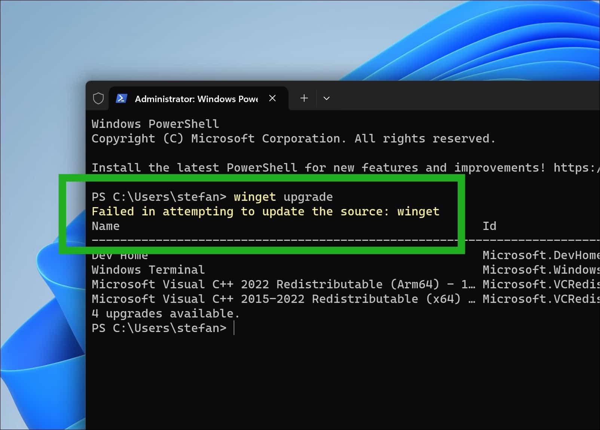Click the 4 upgrades available line
Screen dimensions: 600x430
point(165,313)
